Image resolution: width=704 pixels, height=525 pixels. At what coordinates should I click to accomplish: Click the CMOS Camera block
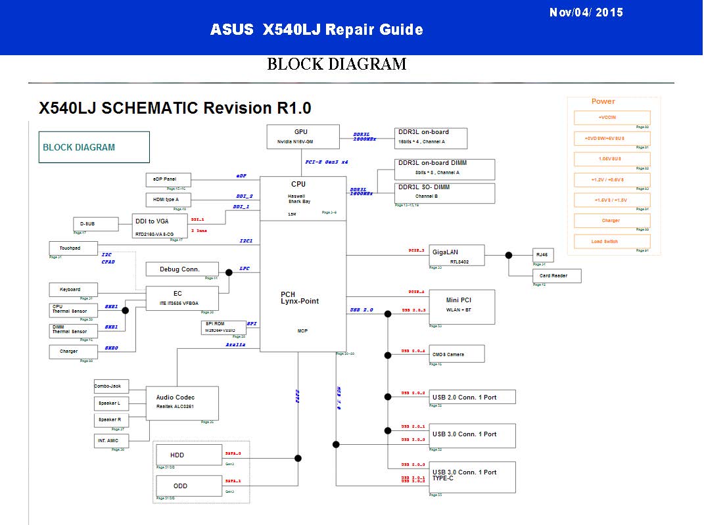click(457, 354)
